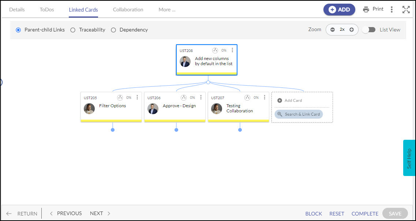Open the top toolbar three-dot menu
Image resolution: width=416 pixels, height=221 pixels.
(x=392, y=10)
